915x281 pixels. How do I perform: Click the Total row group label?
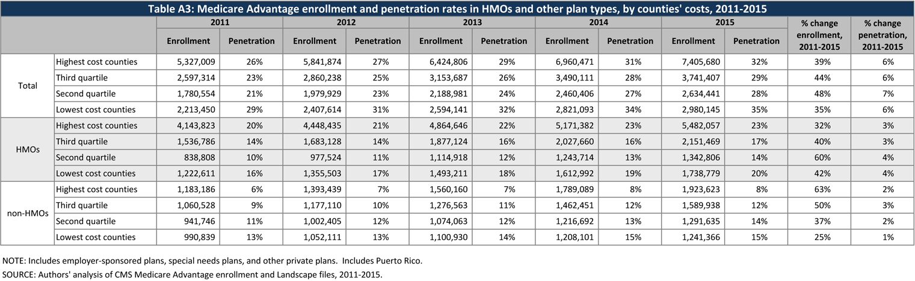[28, 86]
